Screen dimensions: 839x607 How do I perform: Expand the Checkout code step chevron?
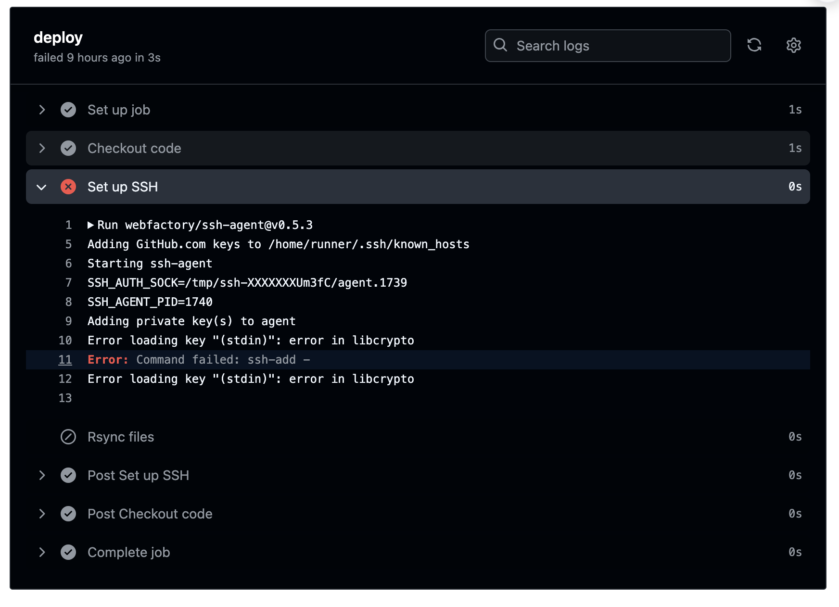click(42, 148)
